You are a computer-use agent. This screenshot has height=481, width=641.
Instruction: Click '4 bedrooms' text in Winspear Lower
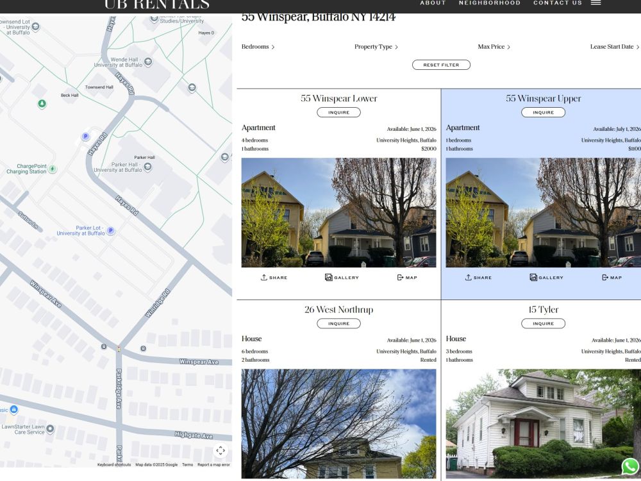click(x=254, y=140)
